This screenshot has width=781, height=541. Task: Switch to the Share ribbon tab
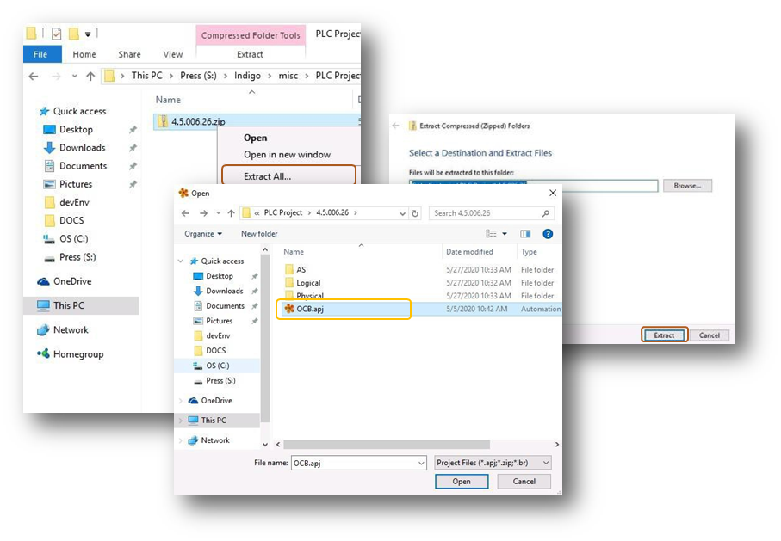pyautogui.click(x=129, y=54)
